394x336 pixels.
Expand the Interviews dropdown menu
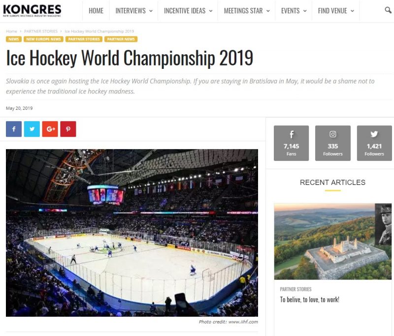pyautogui.click(x=134, y=11)
